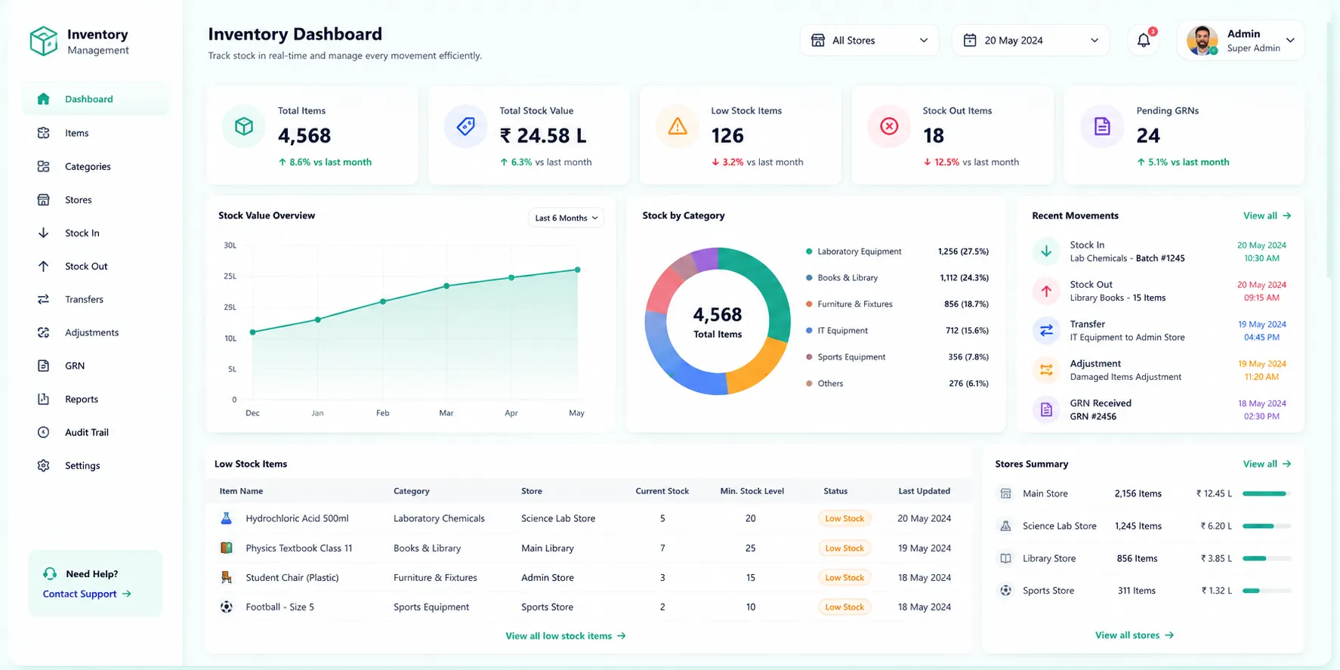This screenshot has height=670, width=1340.
Task: Click the Sports Store ball icon
Action: (1005, 591)
